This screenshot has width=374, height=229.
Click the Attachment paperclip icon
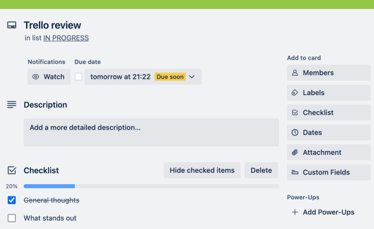(x=295, y=152)
